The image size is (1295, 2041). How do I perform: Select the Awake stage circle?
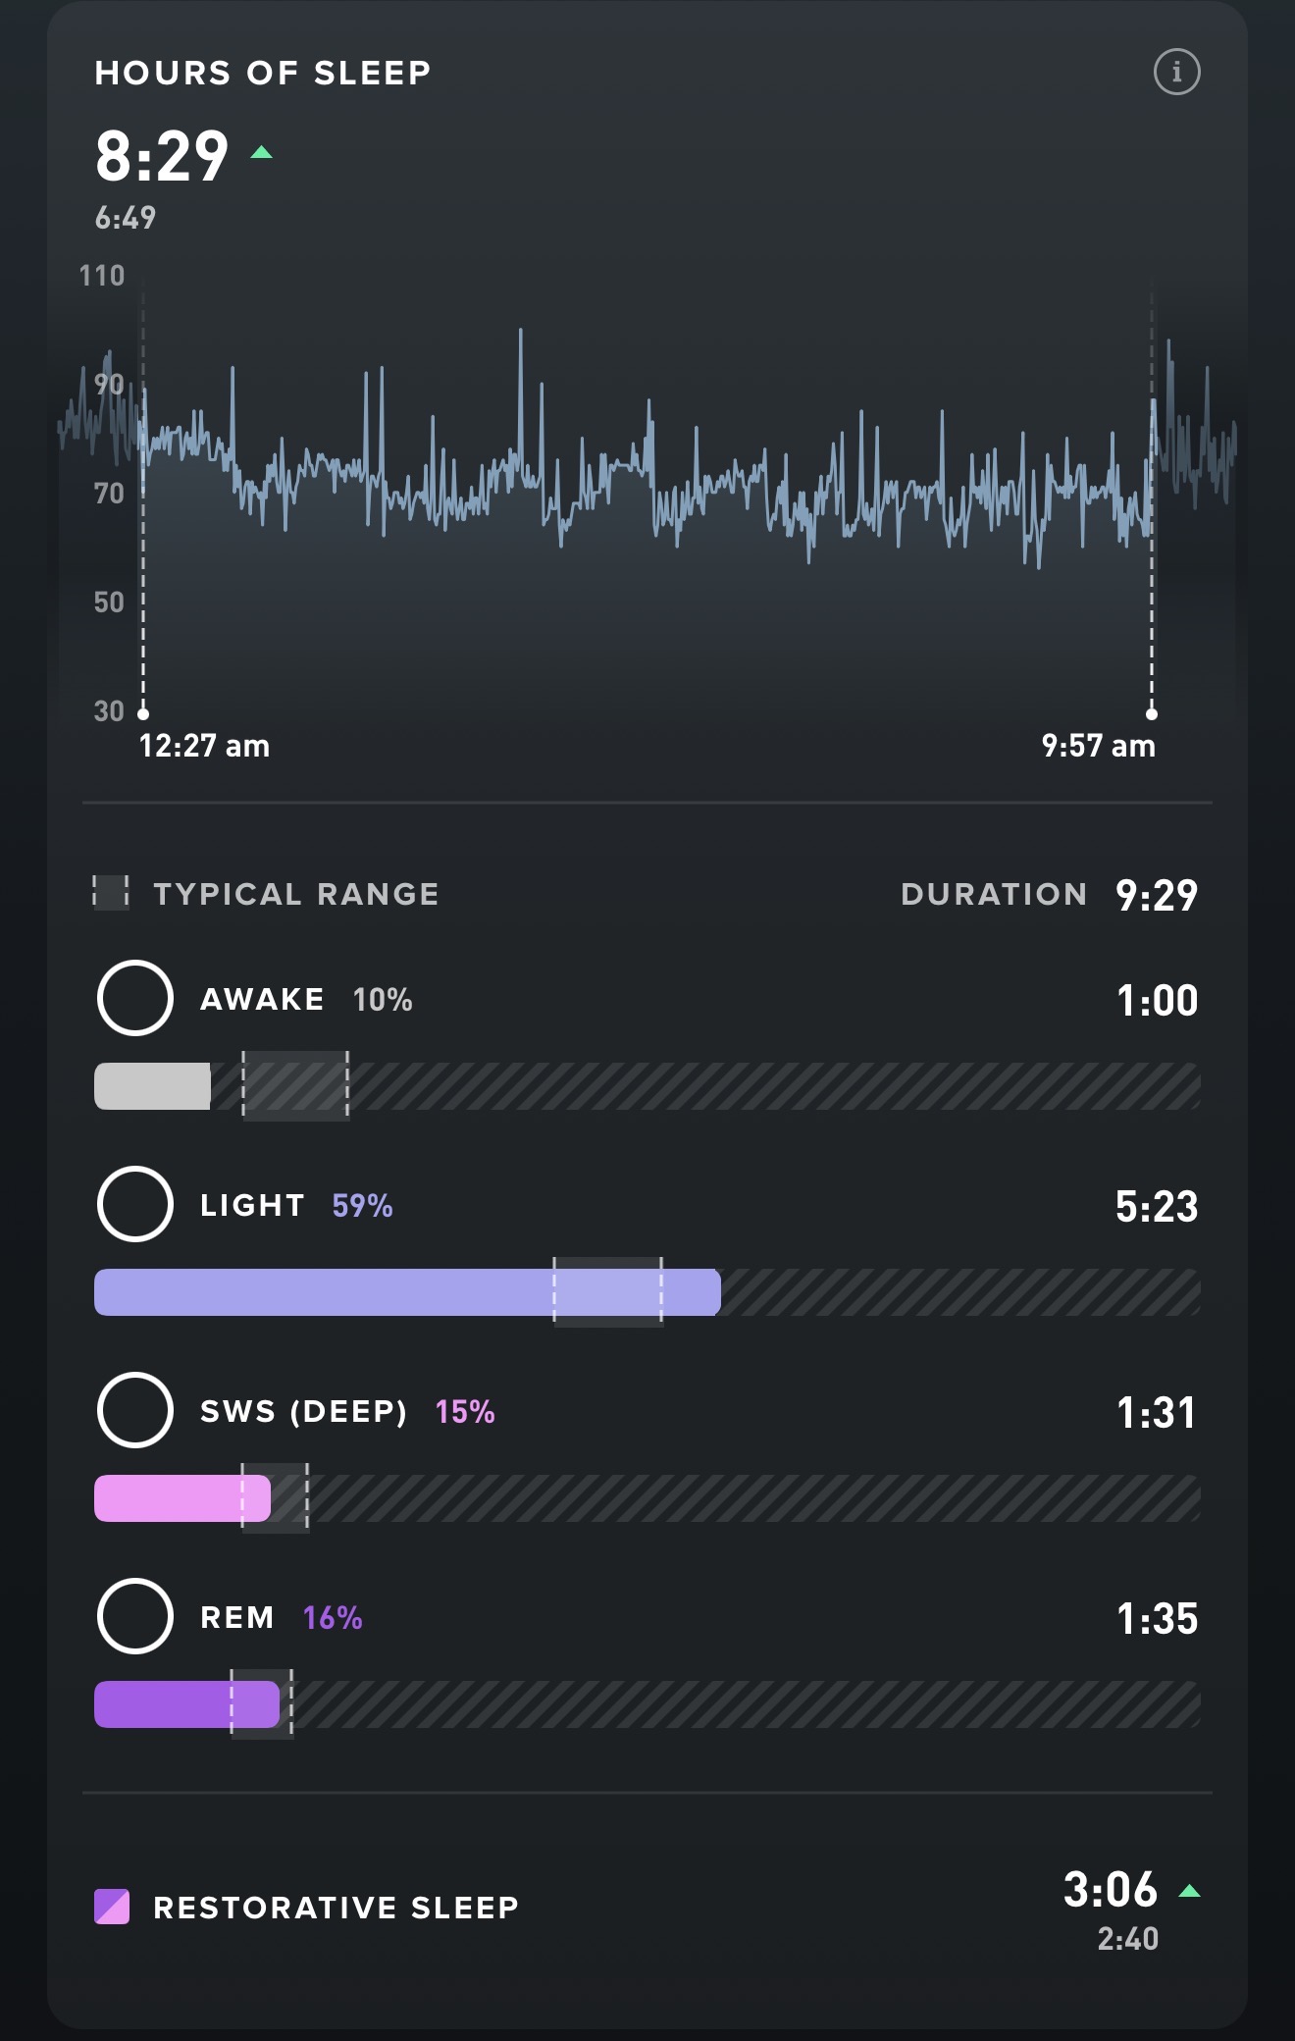click(135, 998)
